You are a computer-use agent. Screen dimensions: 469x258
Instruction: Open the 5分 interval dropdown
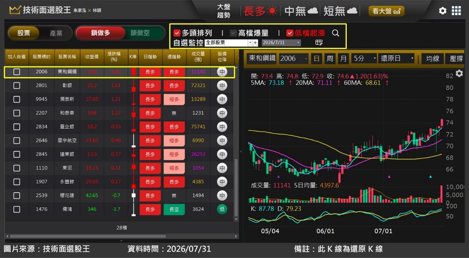364,58
